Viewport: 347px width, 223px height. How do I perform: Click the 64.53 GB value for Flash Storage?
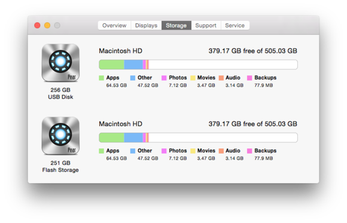(x=117, y=158)
